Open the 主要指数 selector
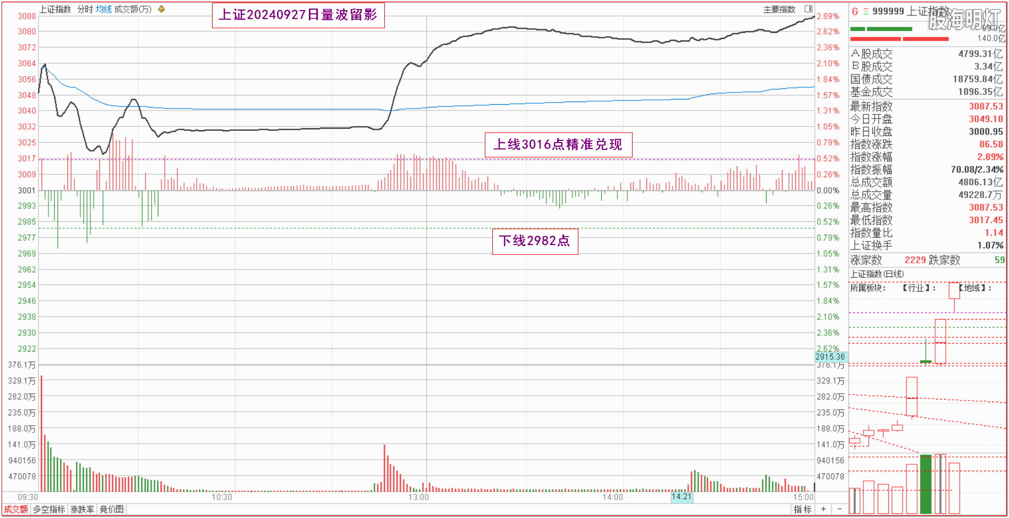1009x518 pixels. (x=779, y=9)
